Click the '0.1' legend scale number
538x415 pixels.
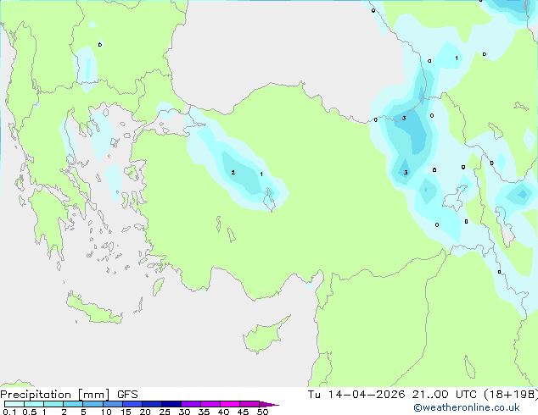pyautogui.click(x=9, y=412)
